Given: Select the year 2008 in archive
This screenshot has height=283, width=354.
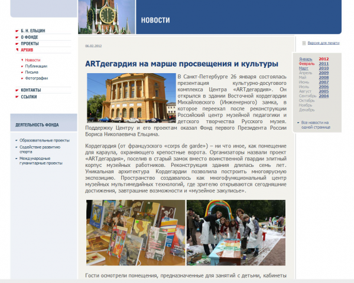Looking at the screenshot, I should pyautogui.click(x=324, y=77).
